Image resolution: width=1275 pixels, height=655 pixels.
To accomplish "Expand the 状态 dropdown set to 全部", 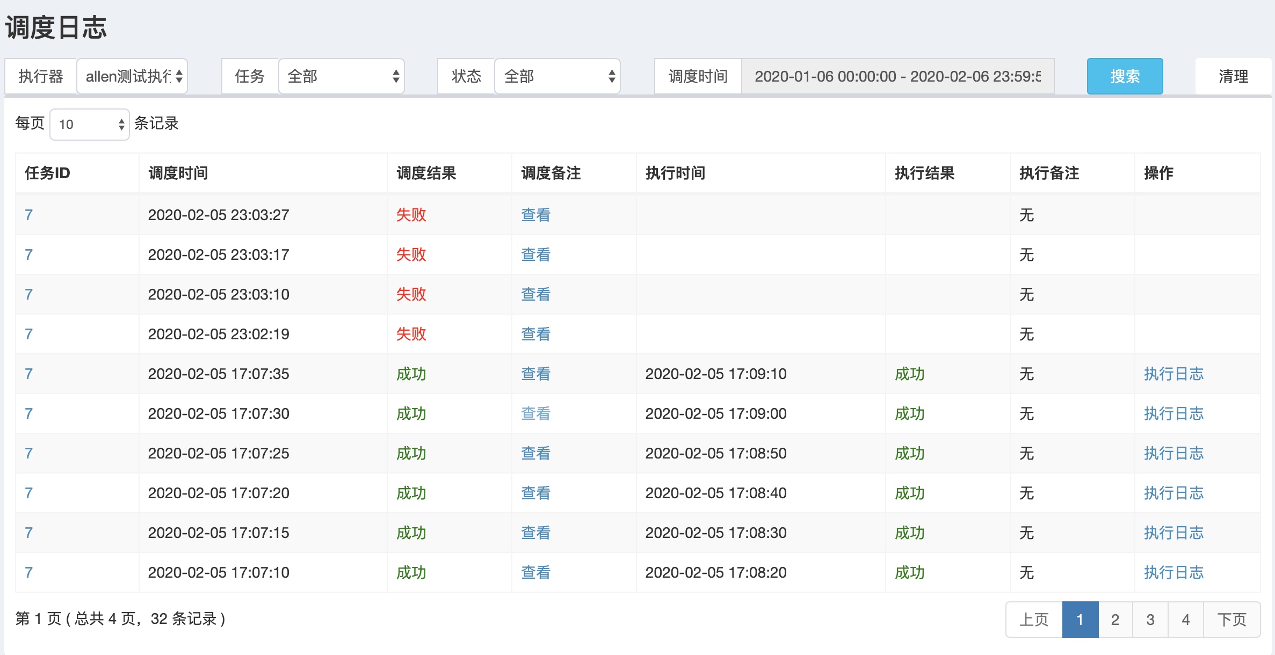I will coord(557,76).
